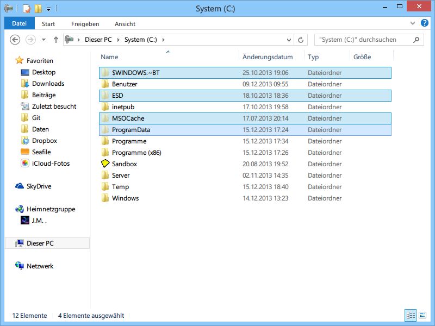Click Dieser PC in the address path

98,40
